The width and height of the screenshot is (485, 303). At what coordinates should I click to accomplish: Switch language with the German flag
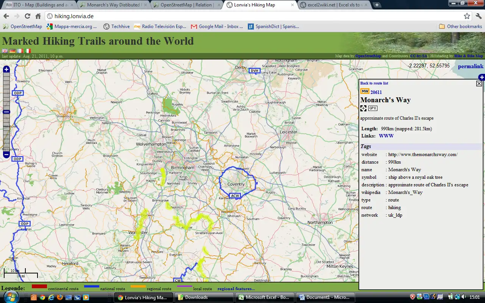13,51
